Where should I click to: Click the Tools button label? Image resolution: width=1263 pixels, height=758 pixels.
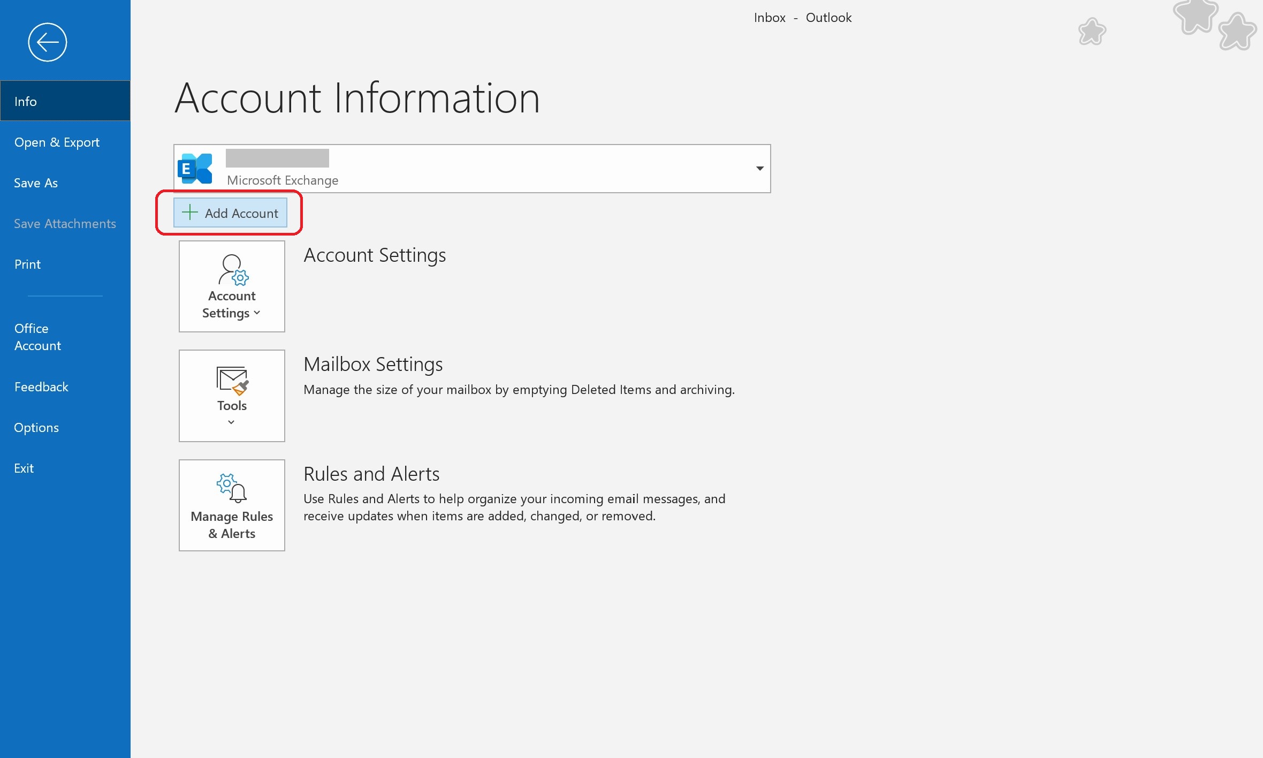232,405
